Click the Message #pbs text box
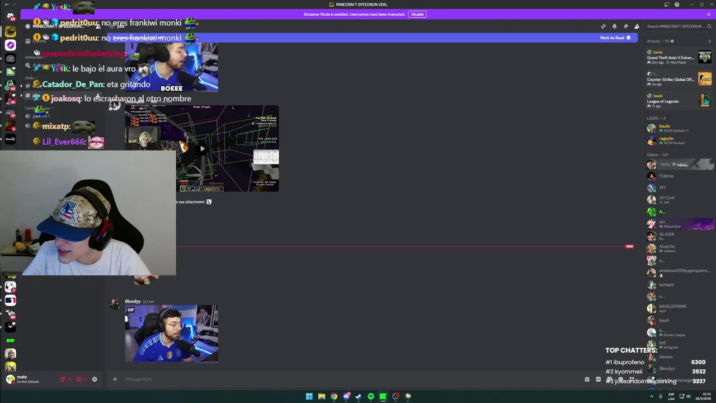The image size is (716, 403). [347, 379]
